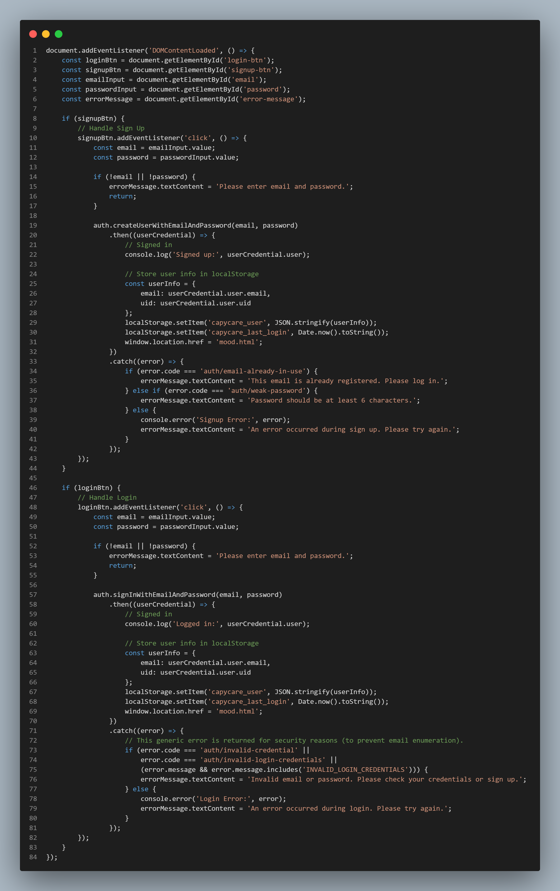The height and width of the screenshot is (891, 560).
Task: Click the 'login-btn' string literal
Action: (245, 60)
